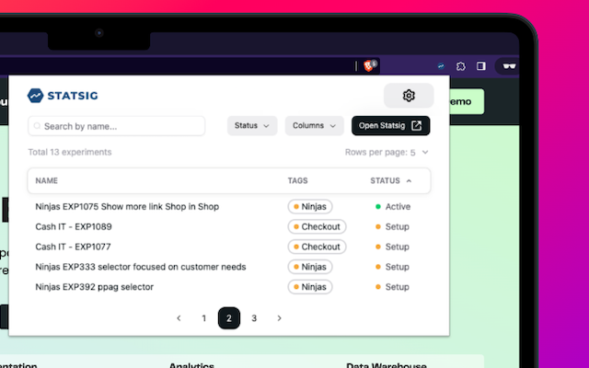Click the Brave shield icon in address bar
This screenshot has width=589, height=368.
pyautogui.click(x=368, y=66)
